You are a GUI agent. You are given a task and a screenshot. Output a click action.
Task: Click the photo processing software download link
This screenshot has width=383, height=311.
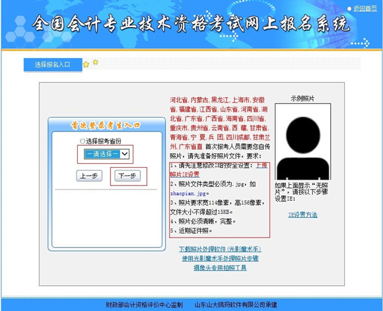tap(220, 249)
